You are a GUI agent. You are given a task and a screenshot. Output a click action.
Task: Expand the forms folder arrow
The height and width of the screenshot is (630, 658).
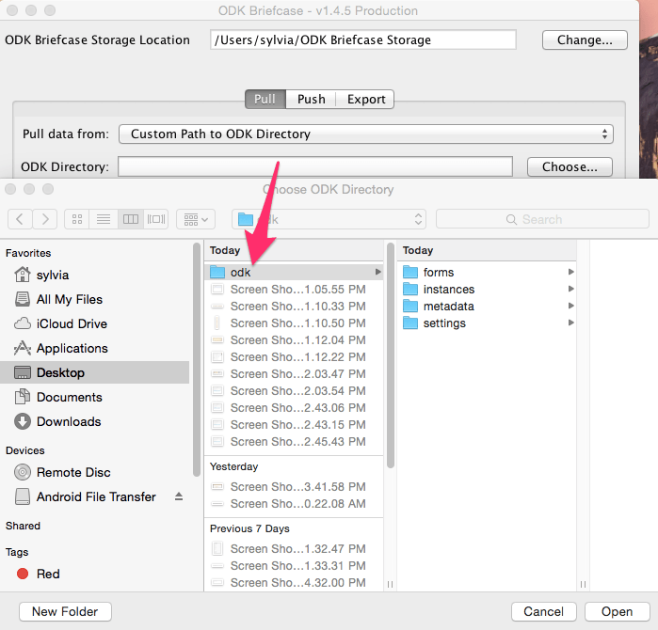pyautogui.click(x=571, y=272)
